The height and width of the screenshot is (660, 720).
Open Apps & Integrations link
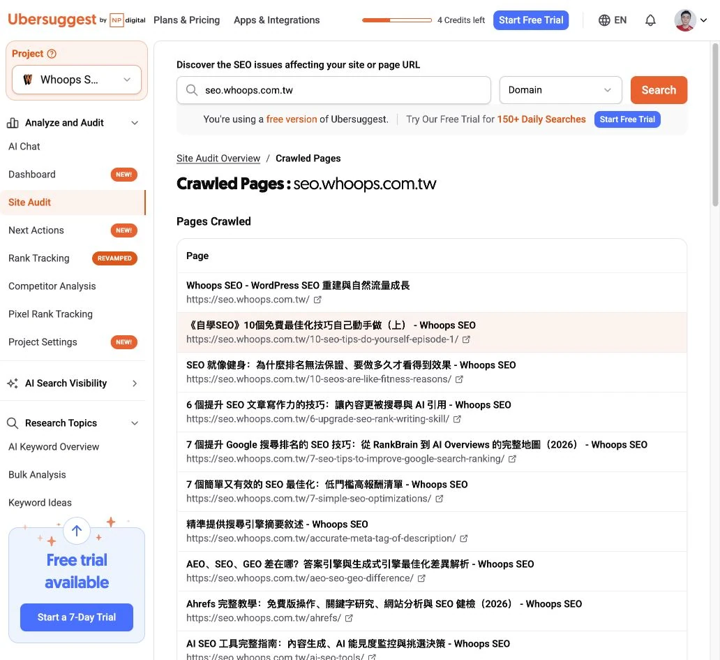[276, 20]
